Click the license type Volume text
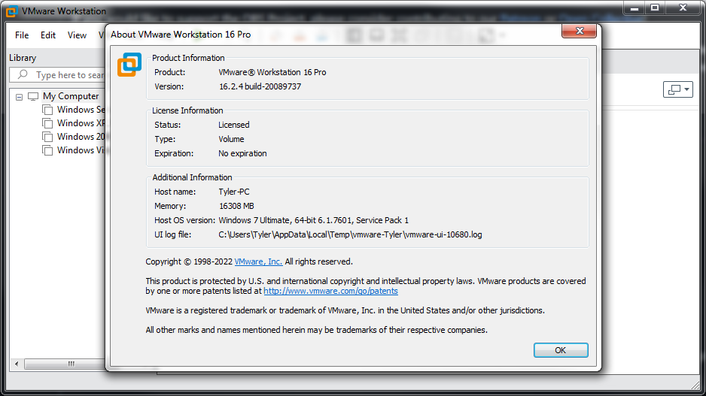Viewport: 706px width, 396px height. [x=231, y=139]
